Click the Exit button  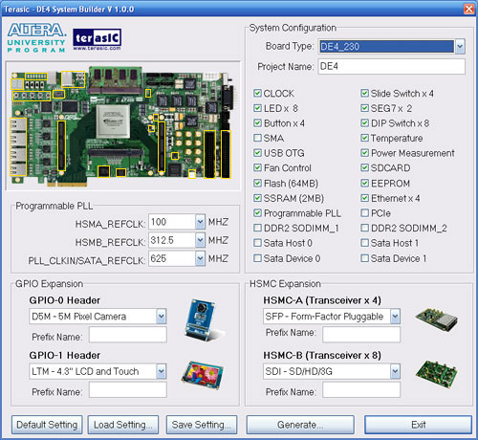click(418, 425)
